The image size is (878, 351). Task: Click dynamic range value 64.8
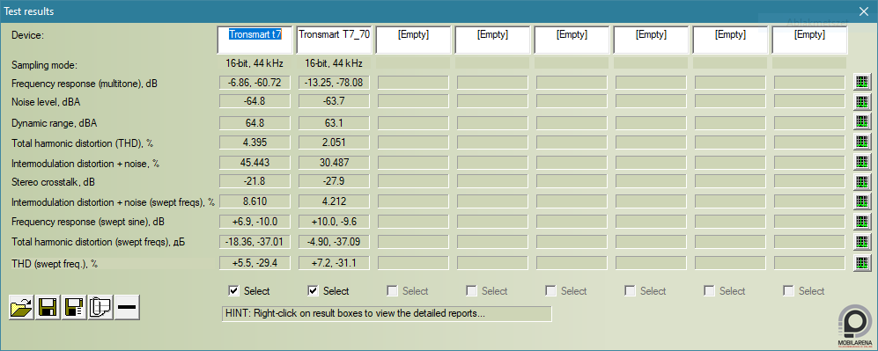tap(255, 123)
